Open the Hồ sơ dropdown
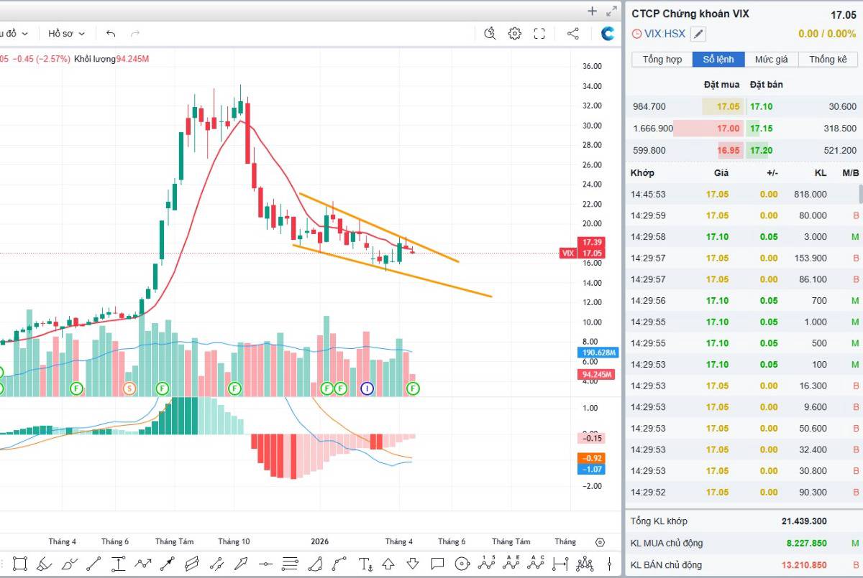This screenshot has width=863, height=578. [x=66, y=33]
